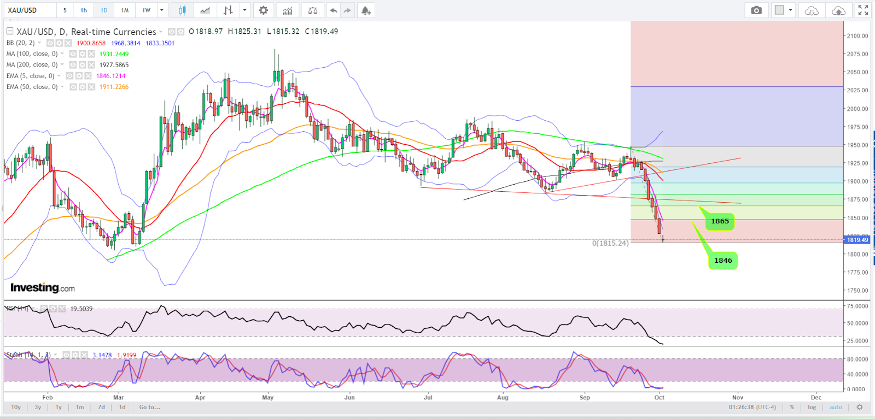This screenshot has height=419, width=875.
Task: Open settings for EMA (50, close, 0)
Action: (x=82, y=87)
